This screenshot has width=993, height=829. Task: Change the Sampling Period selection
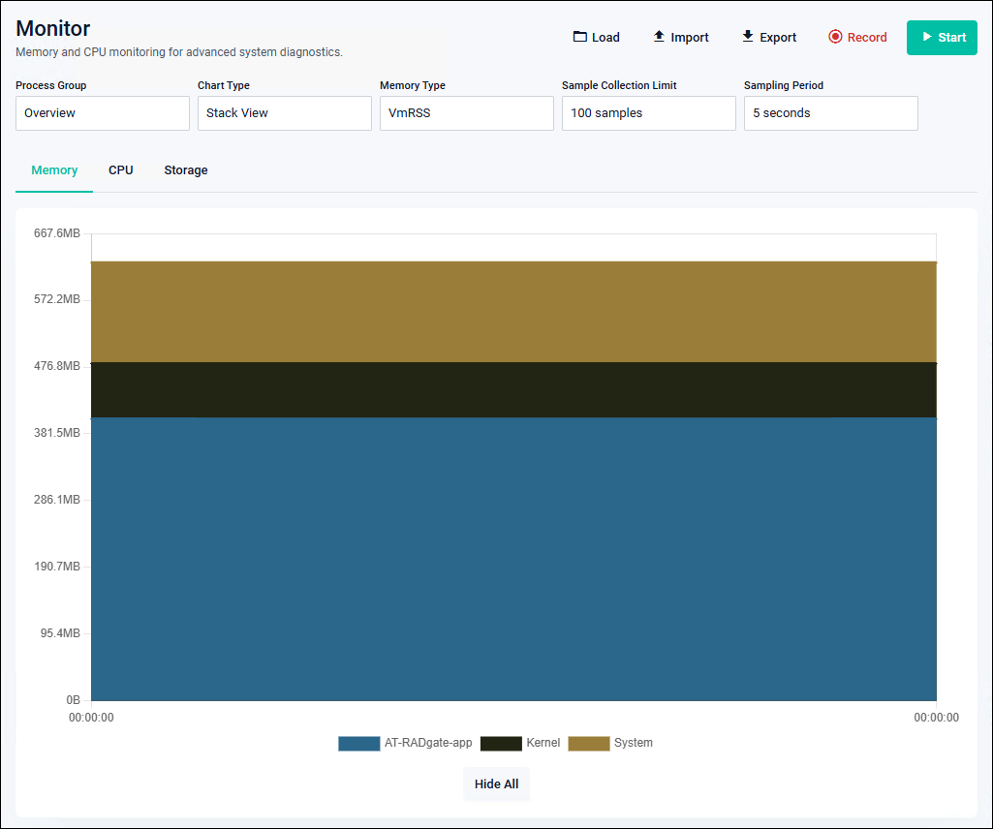pyautogui.click(x=831, y=113)
